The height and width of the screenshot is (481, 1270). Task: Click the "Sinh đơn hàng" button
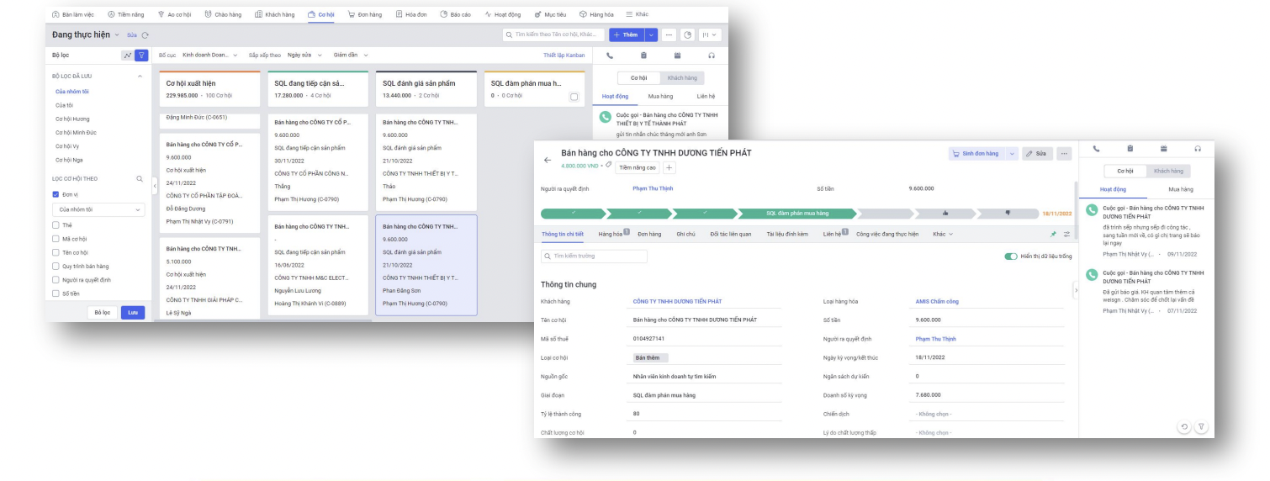pyautogui.click(x=977, y=154)
